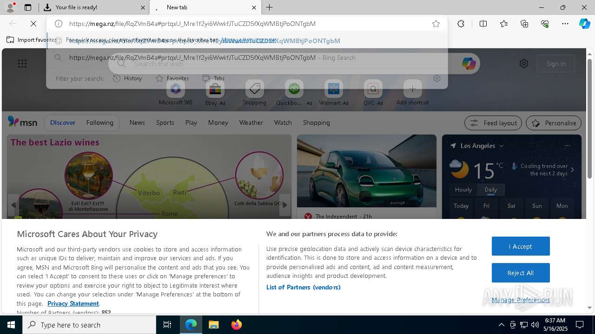
Task: Expand the Los Angeles location dropdown
Action: (501, 146)
